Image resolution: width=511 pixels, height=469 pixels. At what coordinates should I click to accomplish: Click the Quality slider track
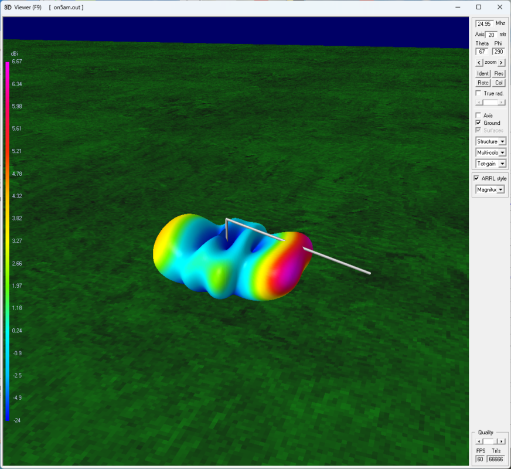coord(490,441)
